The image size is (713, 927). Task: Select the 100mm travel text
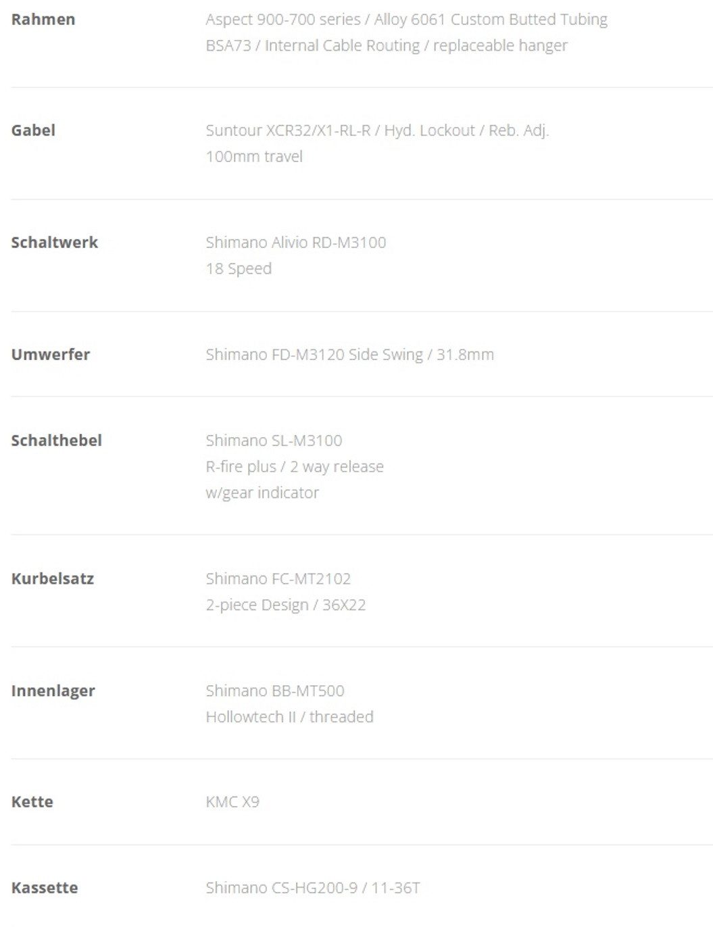coord(254,157)
